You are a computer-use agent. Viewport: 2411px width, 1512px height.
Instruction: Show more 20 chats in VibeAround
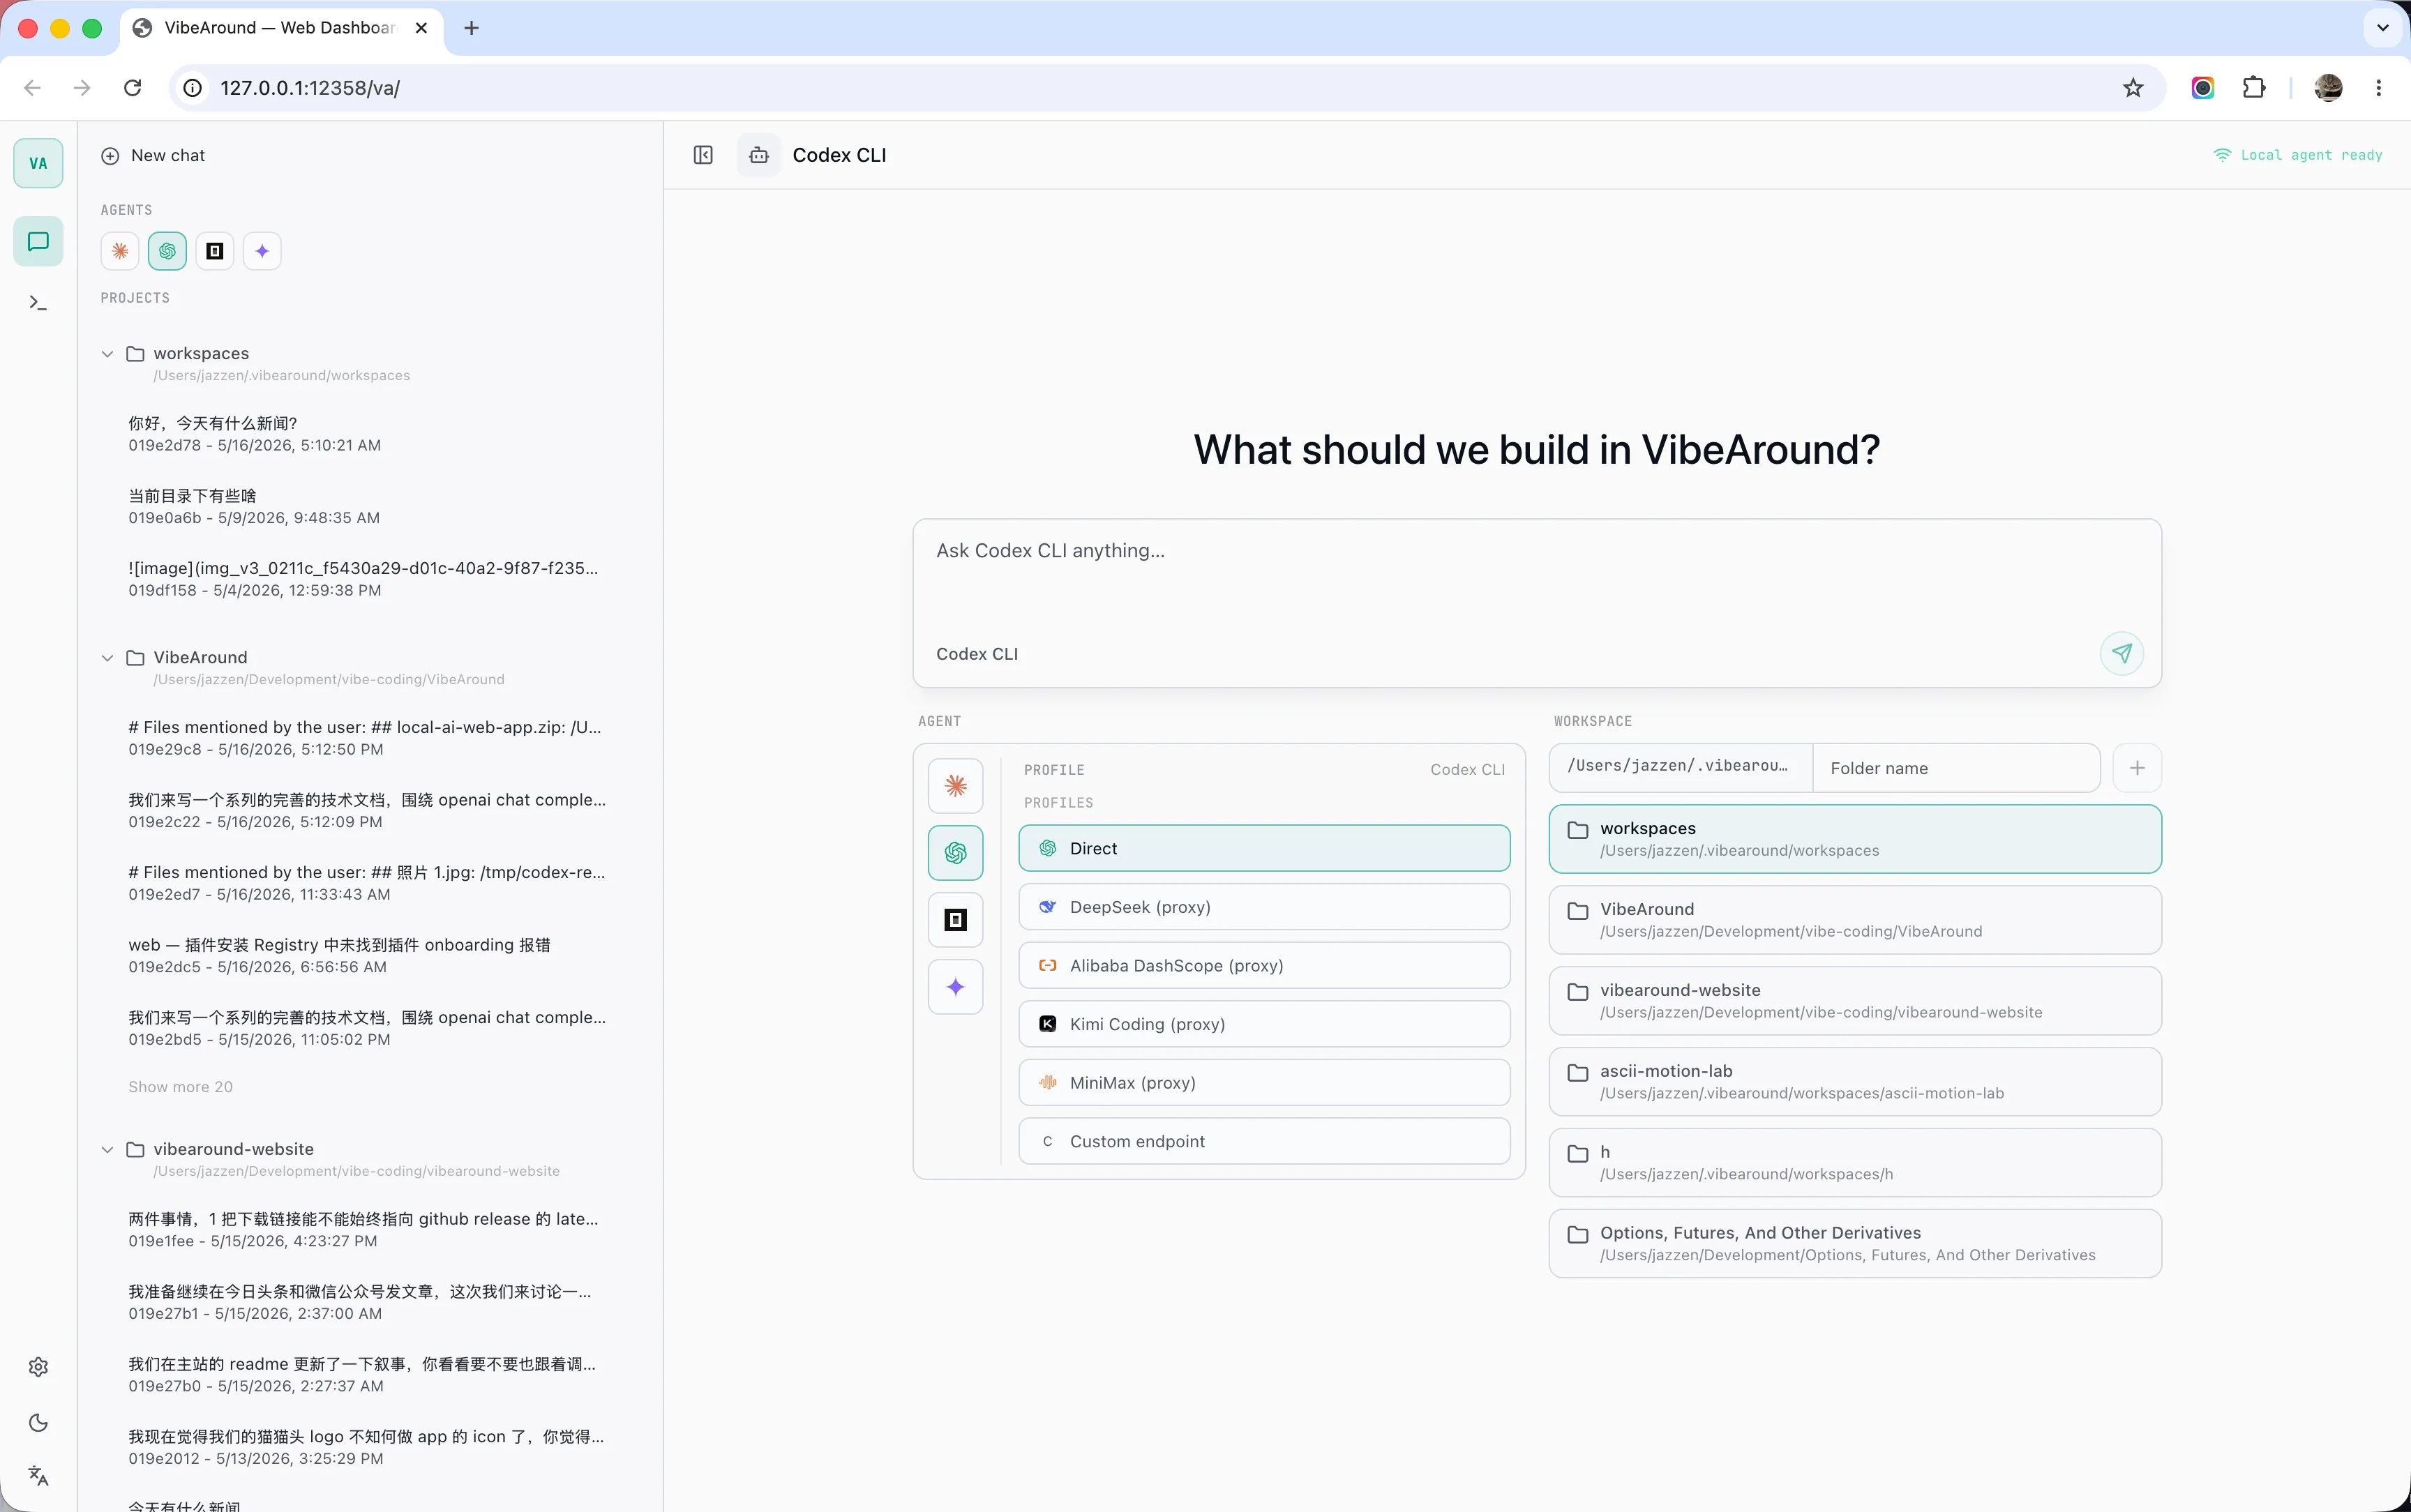(x=180, y=1087)
